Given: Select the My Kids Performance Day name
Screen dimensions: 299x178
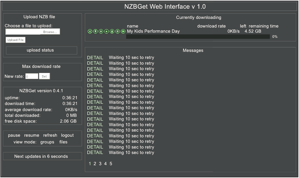Looking at the screenshot, I should tap(153, 31).
